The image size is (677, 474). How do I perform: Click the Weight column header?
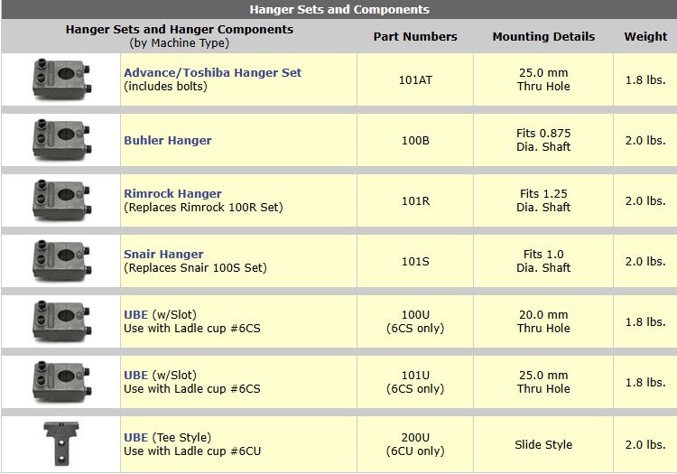645,37
